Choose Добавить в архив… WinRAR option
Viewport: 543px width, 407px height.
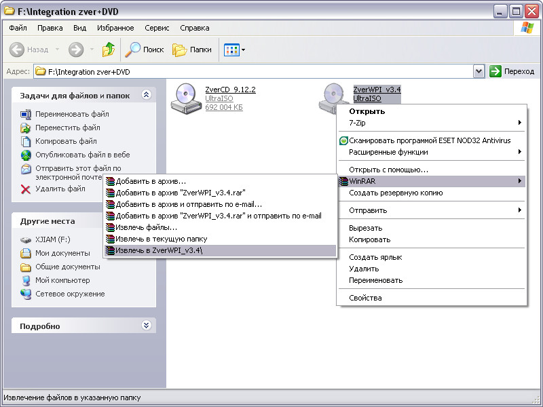tap(220, 181)
